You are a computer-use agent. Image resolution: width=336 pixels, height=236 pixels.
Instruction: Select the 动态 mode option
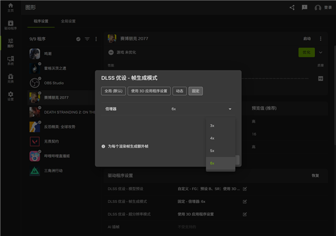pyautogui.click(x=179, y=91)
